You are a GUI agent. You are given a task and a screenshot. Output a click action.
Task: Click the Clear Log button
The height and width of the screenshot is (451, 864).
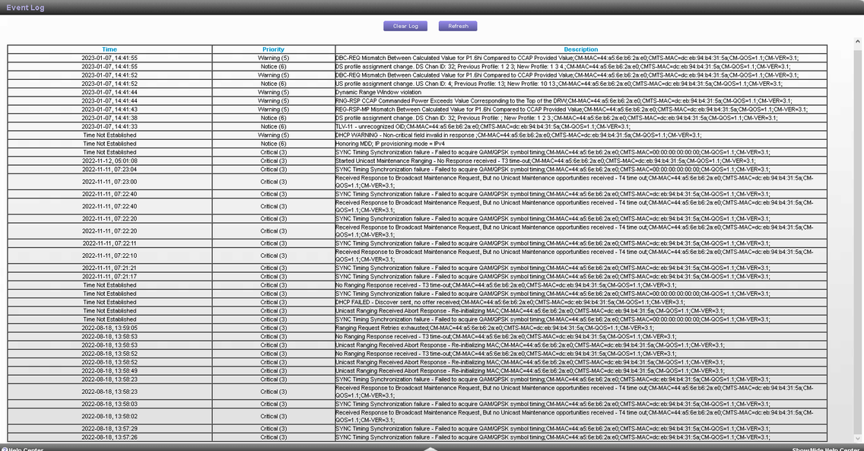point(405,26)
